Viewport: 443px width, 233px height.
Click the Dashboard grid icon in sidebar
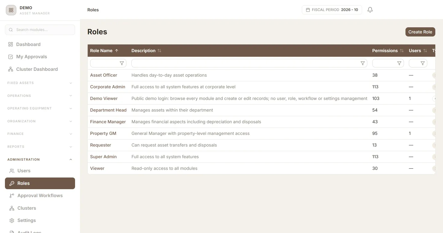click(11, 44)
